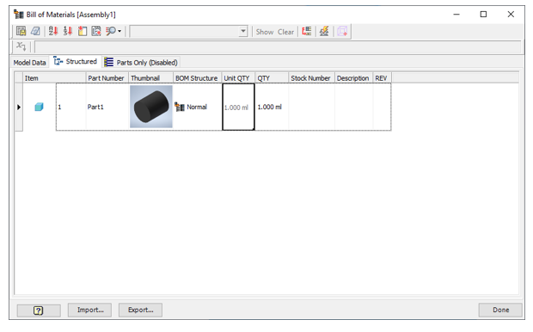The image size is (533, 332).
Task: Click the QTY 1.000 ml cell
Action: [272, 108]
